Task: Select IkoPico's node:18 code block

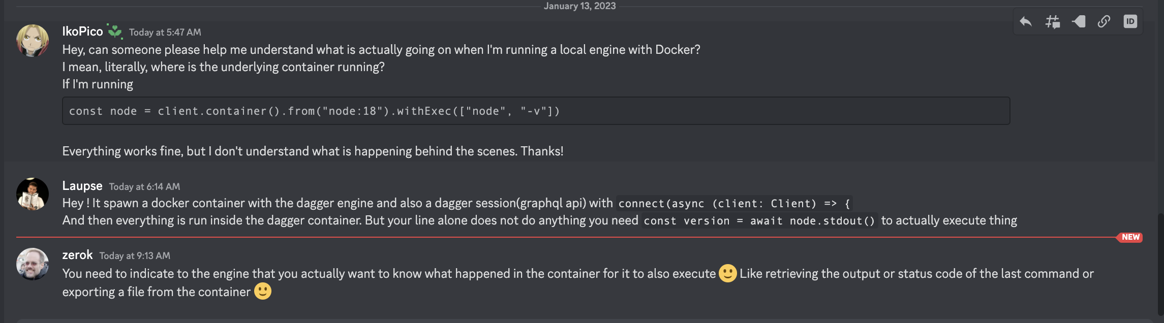Action: point(315,111)
